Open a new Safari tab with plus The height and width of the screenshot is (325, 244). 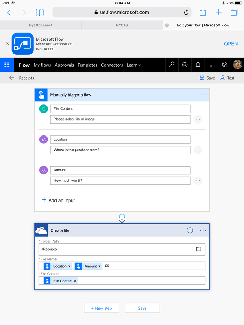(x=218, y=13)
